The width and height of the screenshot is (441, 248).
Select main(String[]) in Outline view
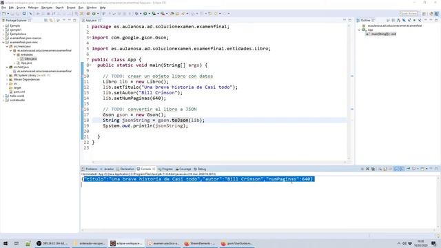381,34
